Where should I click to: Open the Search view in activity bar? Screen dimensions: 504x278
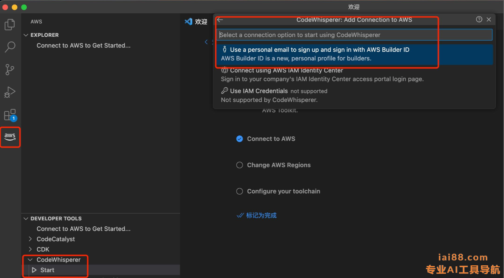coord(10,47)
